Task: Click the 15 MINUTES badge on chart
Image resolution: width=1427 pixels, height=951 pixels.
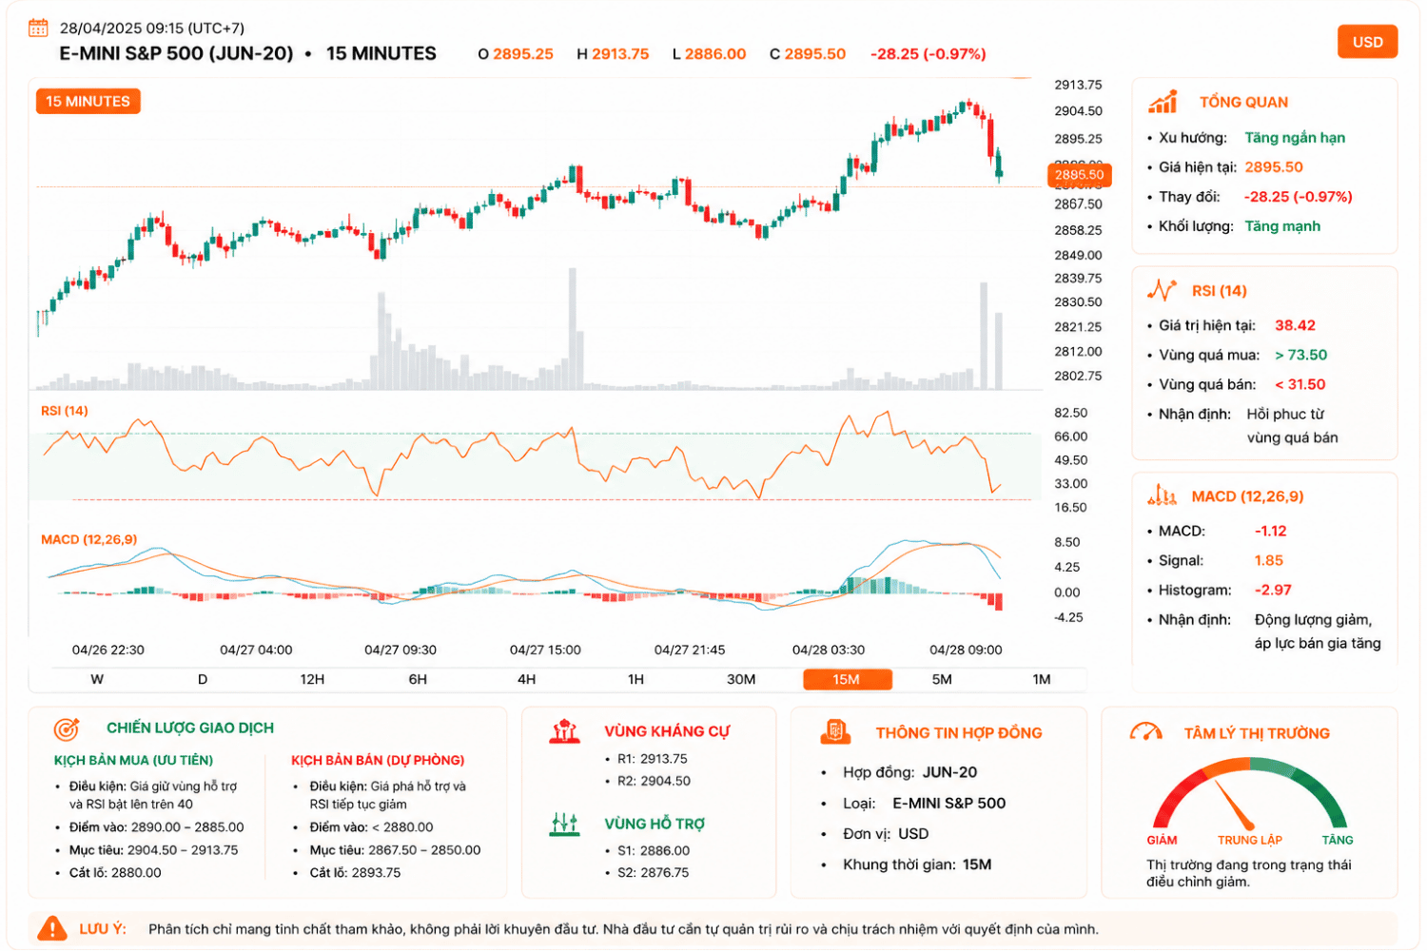Action: pyautogui.click(x=88, y=101)
